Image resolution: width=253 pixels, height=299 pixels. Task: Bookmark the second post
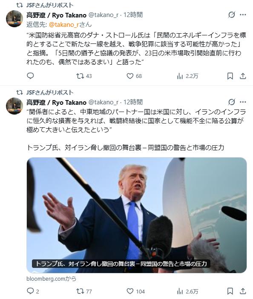pos(230,291)
